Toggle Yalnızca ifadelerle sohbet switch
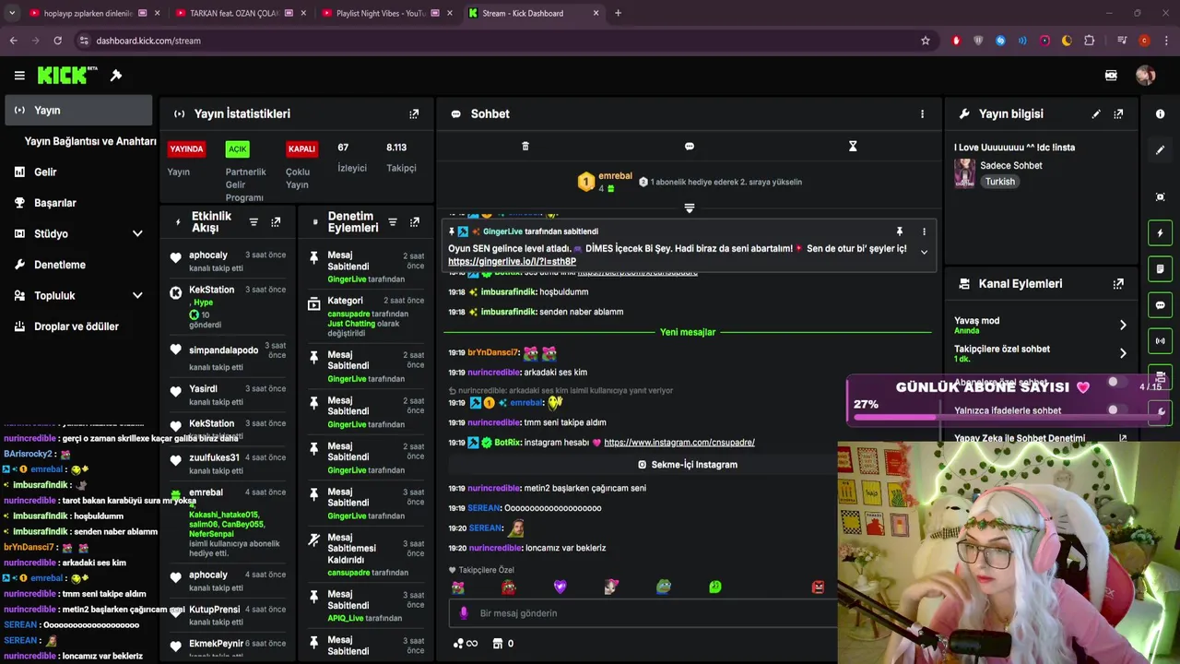The height and width of the screenshot is (664, 1180). 1117,410
